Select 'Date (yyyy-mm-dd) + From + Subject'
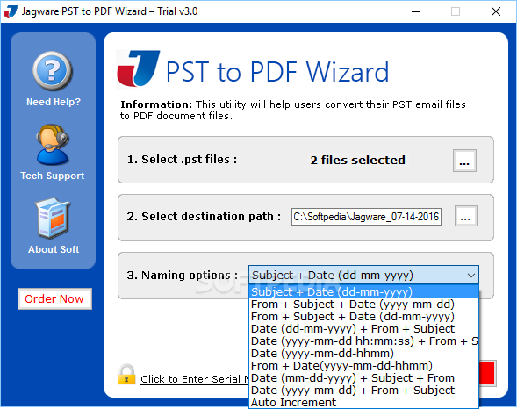 pos(363,391)
